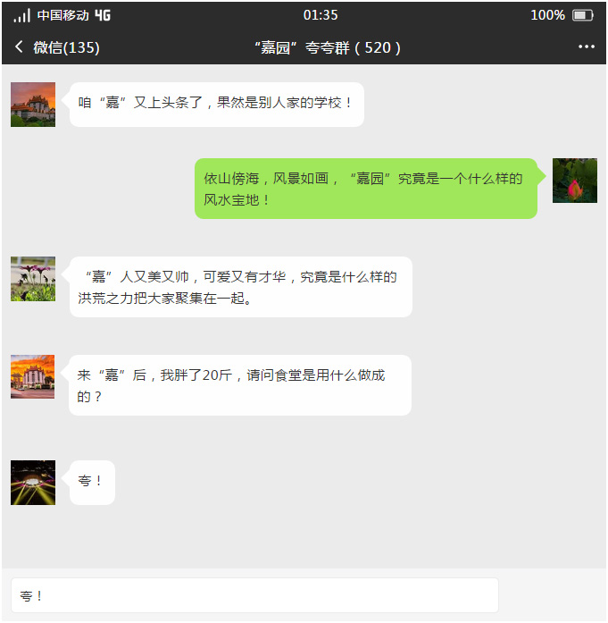Tap the back arrow beside 微信(135)

(x=19, y=46)
